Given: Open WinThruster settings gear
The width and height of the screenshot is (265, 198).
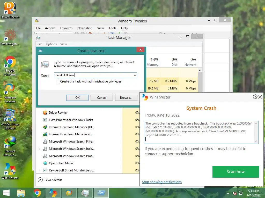Looking at the screenshot, I should click(255, 97).
